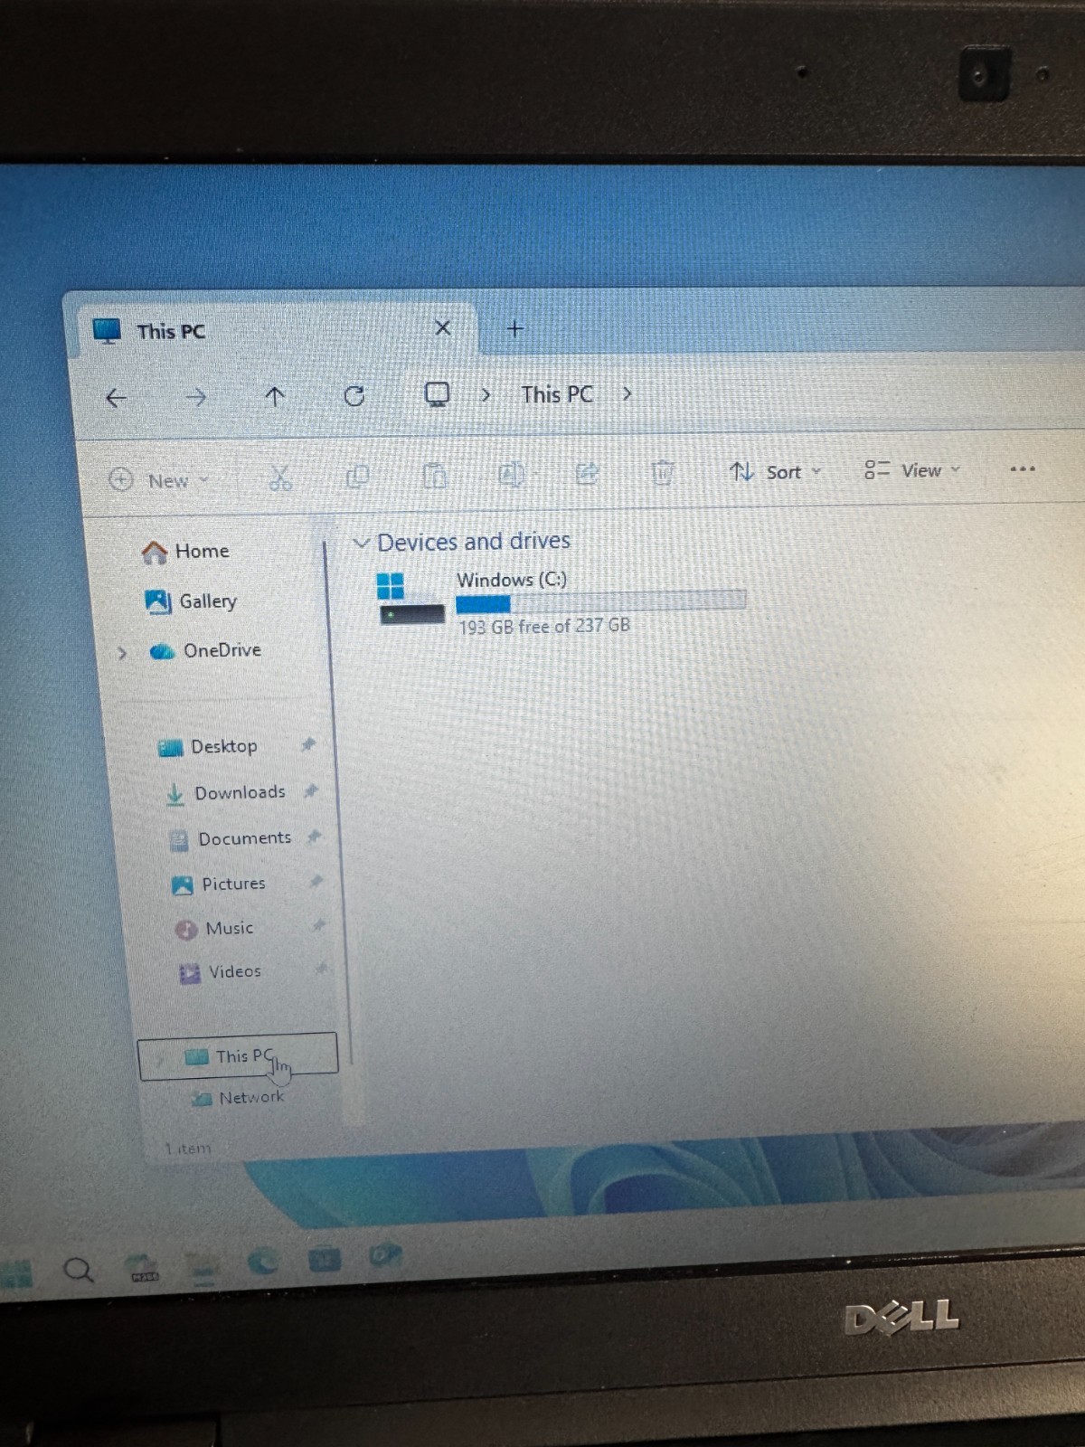The image size is (1085, 1447).
Task: Open taskbar Search magnifier
Action: [79, 1270]
